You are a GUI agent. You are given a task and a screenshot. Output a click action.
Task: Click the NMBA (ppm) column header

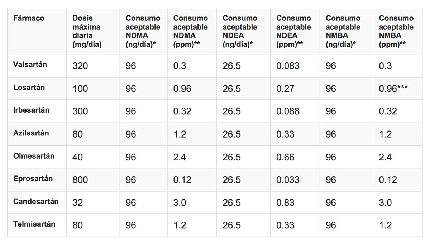[x=396, y=31]
